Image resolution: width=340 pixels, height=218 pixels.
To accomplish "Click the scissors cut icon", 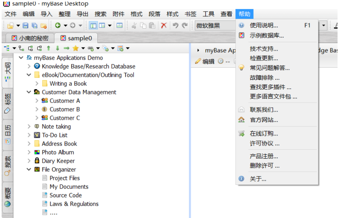I will click(134, 26).
